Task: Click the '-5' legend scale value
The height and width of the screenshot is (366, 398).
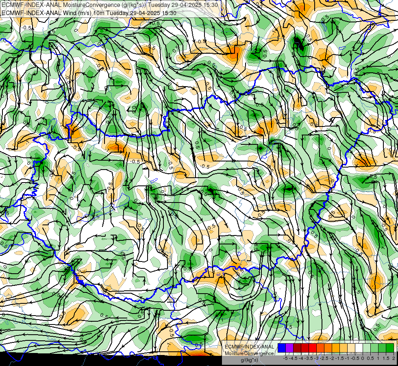Action: click(x=285, y=358)
